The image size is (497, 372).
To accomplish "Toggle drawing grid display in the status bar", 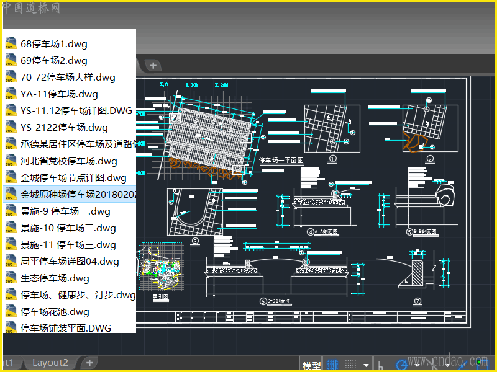I will [332, 365].
